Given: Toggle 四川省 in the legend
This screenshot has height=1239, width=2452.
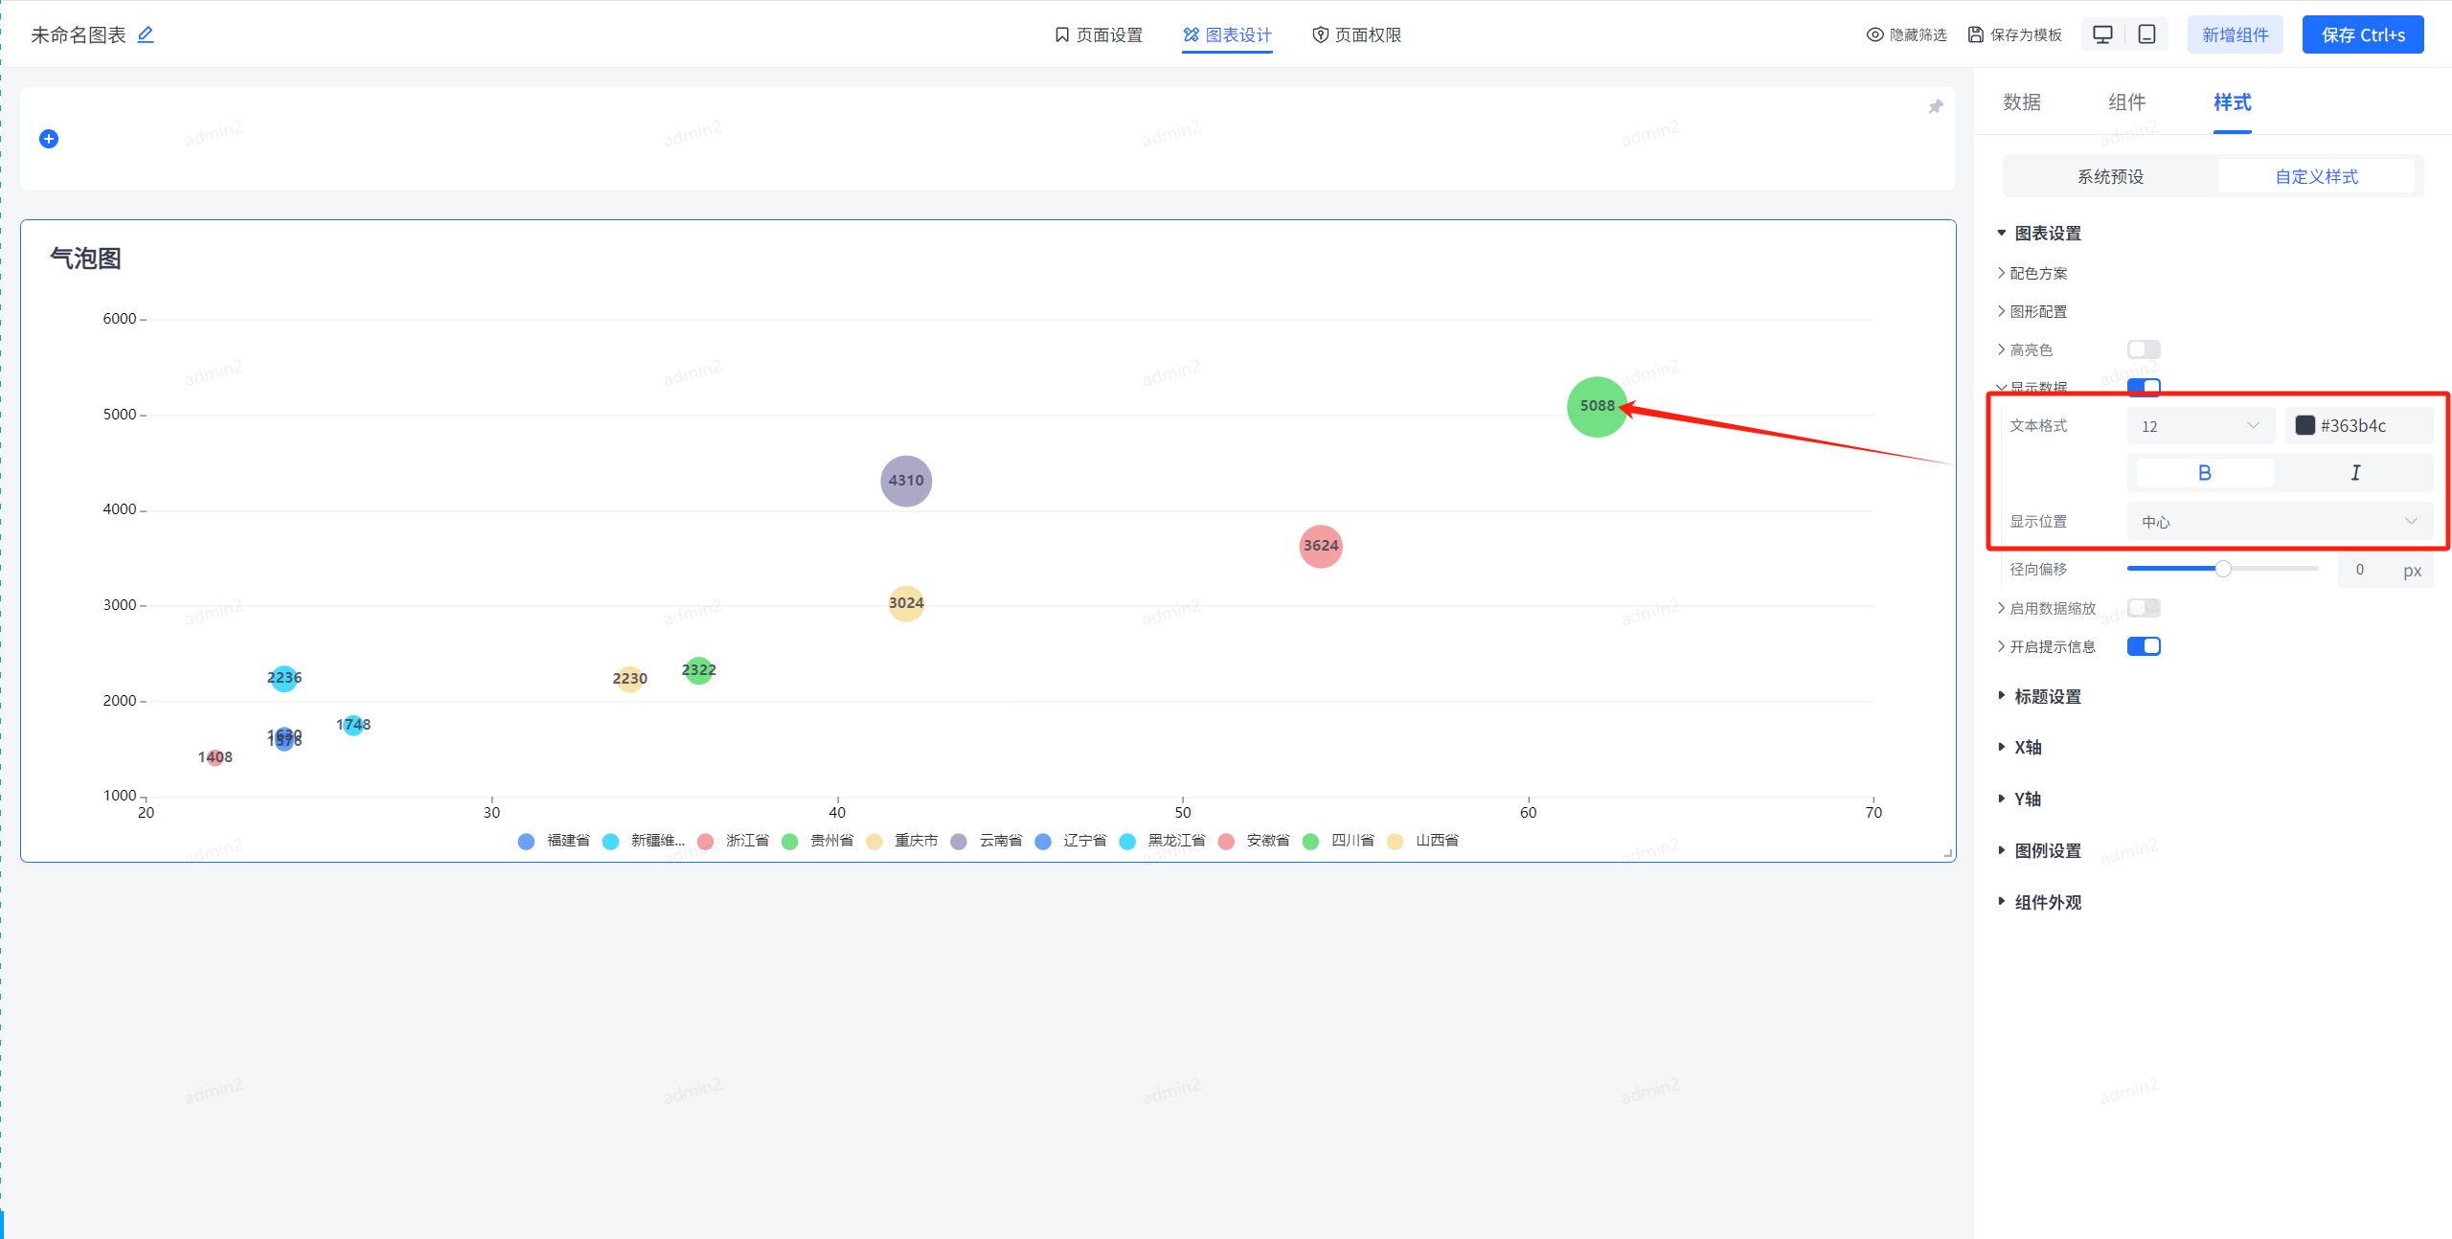Looking at the screenshot, I should (x=1339, y=841).
